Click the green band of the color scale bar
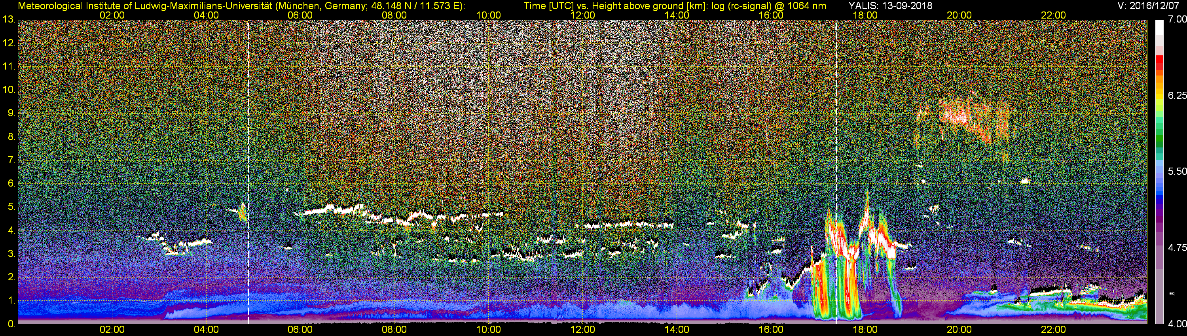 (1159, 138)
